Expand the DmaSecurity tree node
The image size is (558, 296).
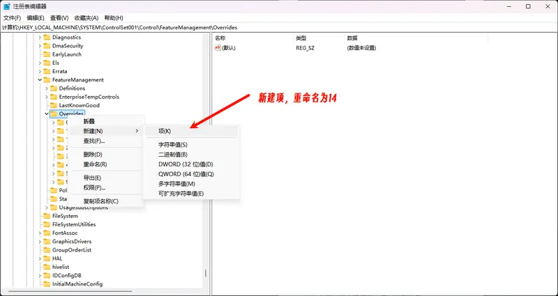click(x=40, y=45)
